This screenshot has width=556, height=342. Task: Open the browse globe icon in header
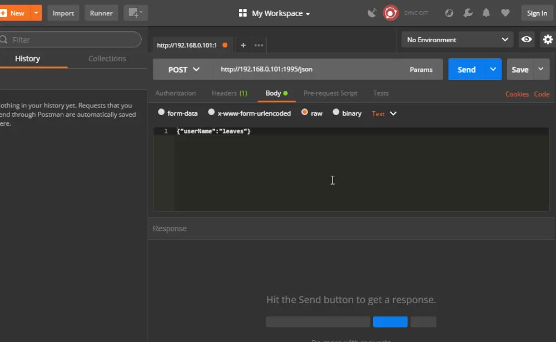(449, 13)
